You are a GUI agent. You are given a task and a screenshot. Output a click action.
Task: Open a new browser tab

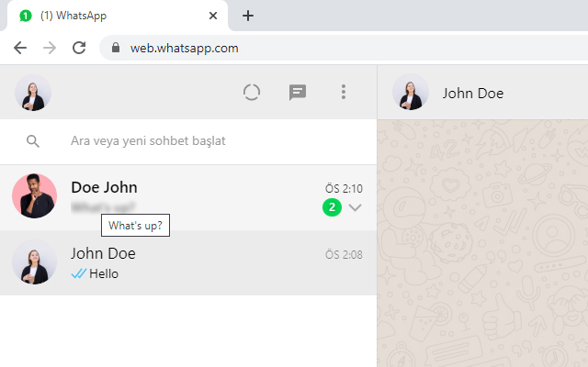pos(248,16)
